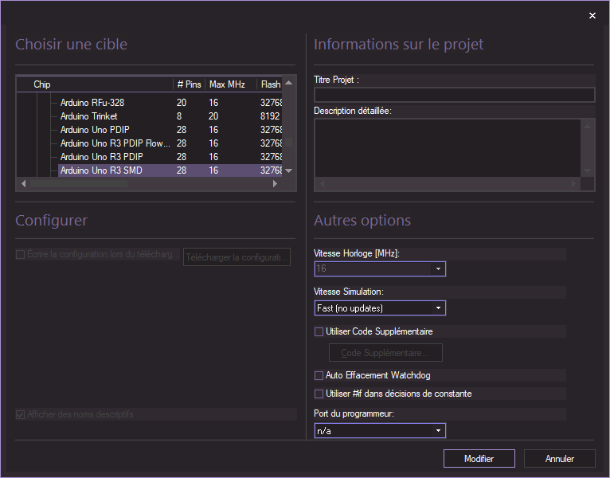
Task: Click the Code Supplémentaire... button
Action: click(x=385, y=353)
